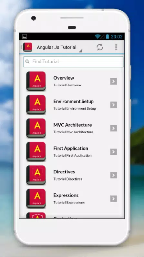This screenshot has height=257, width=144.
Task: Tap the Tutorial Expressions subtitle
Action: [x=69, y=202]
